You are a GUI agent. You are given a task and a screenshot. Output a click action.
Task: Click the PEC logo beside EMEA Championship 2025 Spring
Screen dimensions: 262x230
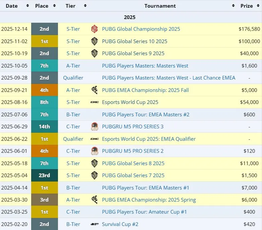pyautogui.click(x=94, y=200)
